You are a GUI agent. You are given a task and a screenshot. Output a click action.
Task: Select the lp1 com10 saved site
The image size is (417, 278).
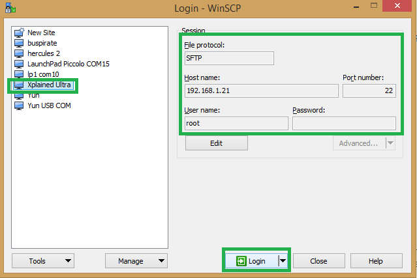[43, 74]
